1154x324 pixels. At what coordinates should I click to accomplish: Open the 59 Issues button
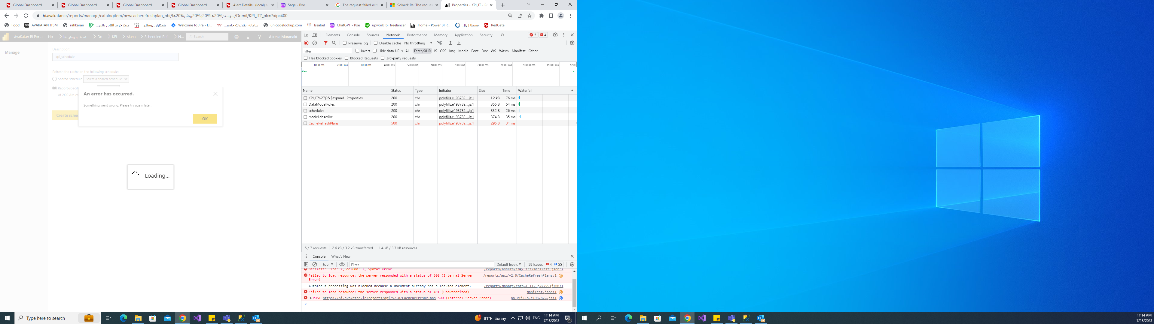tap(545, 265)
